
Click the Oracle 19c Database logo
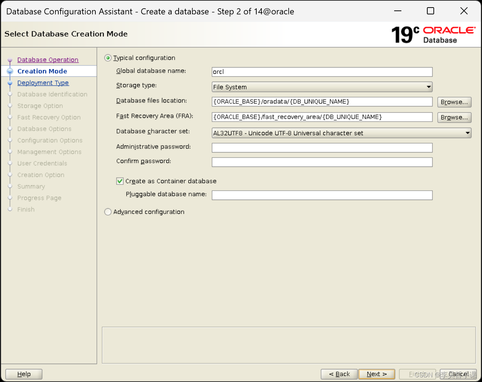[x=433, y=35]
